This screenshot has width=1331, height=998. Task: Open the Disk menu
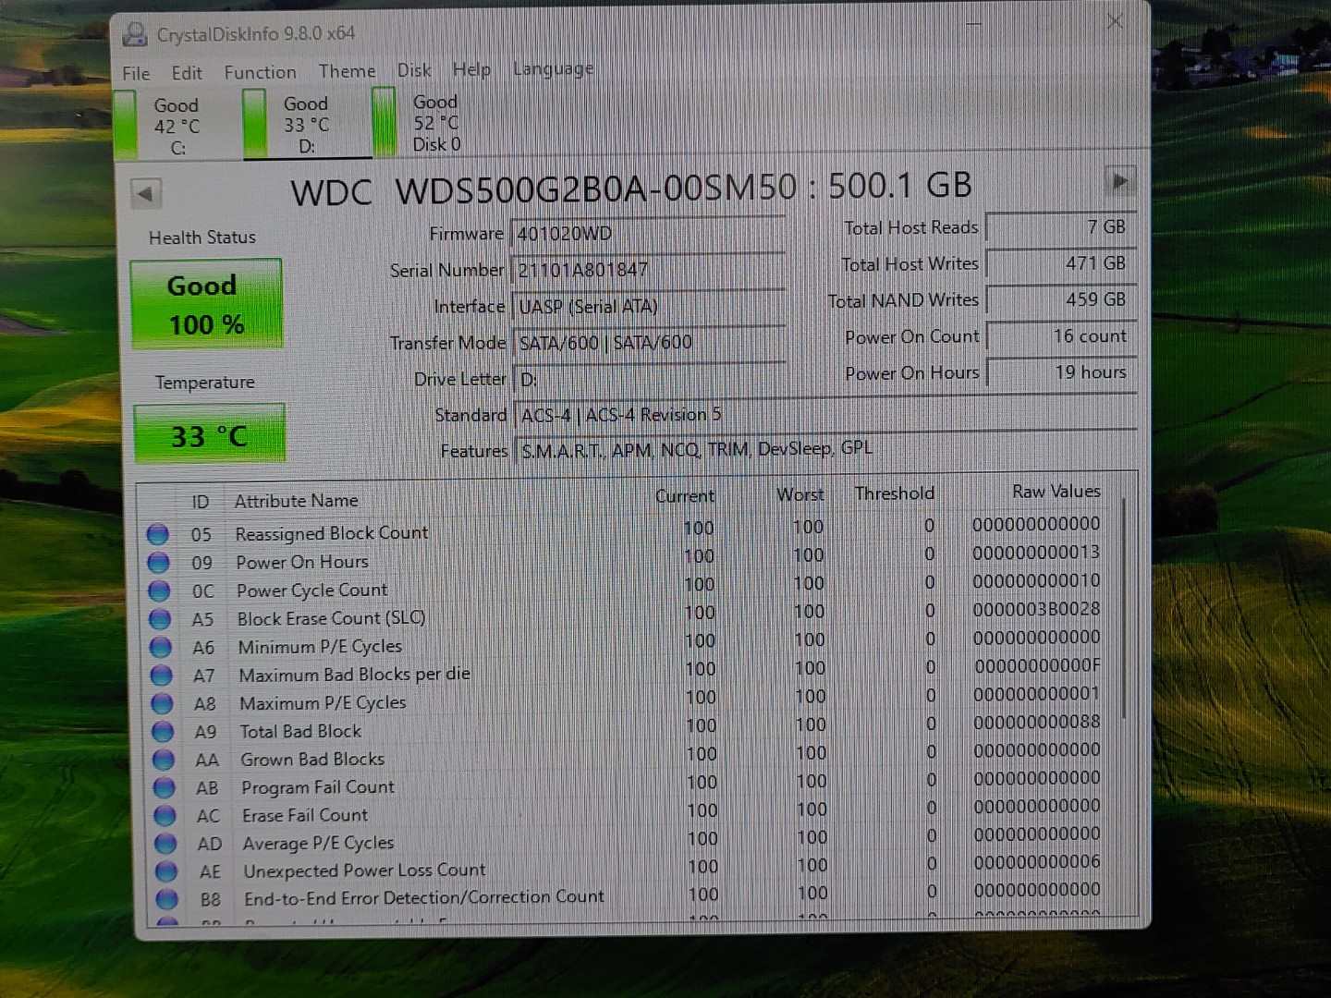pos(414,70)
